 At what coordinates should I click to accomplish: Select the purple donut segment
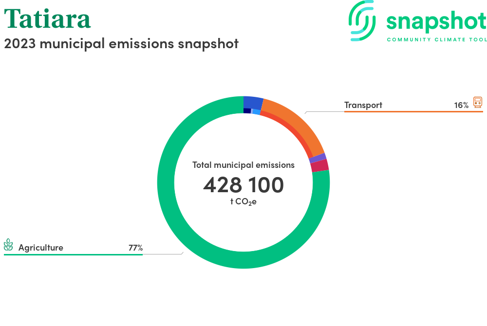(x=318, y=158)
